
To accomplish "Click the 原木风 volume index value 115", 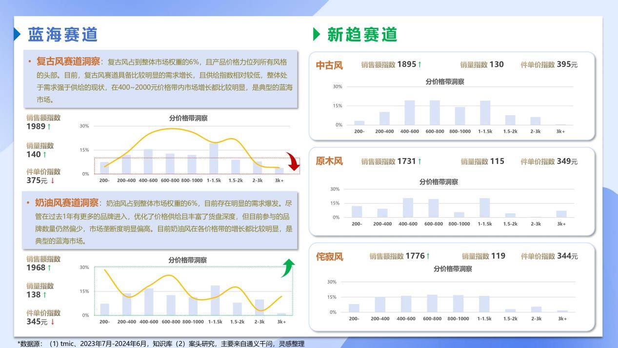I will (497, 161).
